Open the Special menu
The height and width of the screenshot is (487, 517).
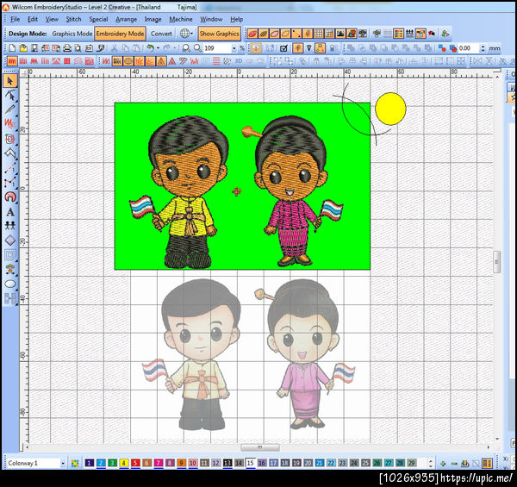tap(98, 20)
